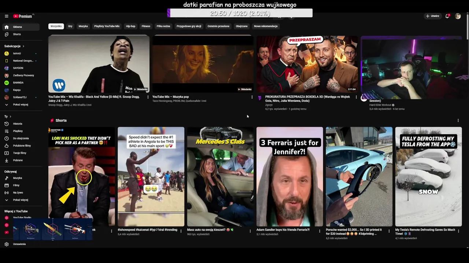
Task: Open video title Prokuratura przeprasza Boxdela
Action: (x=307, y=99)
